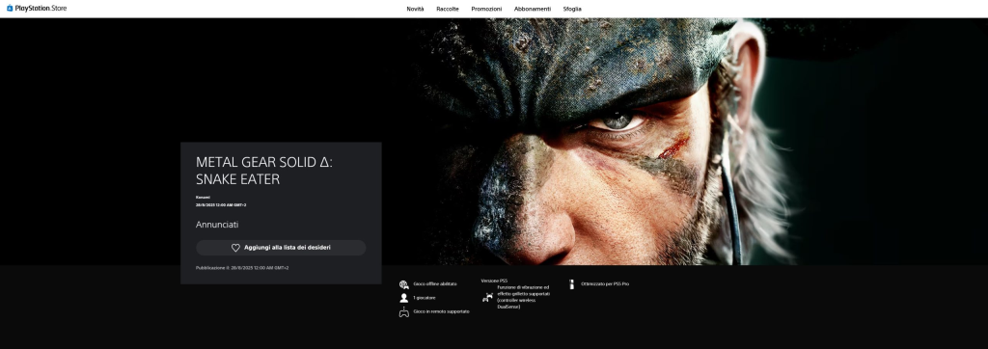The width and height of the screenshot is (988, 349).
Task: Click the METAL GEAR SOLID Δ: SNAKE EATER title
Action: [264, 171]
